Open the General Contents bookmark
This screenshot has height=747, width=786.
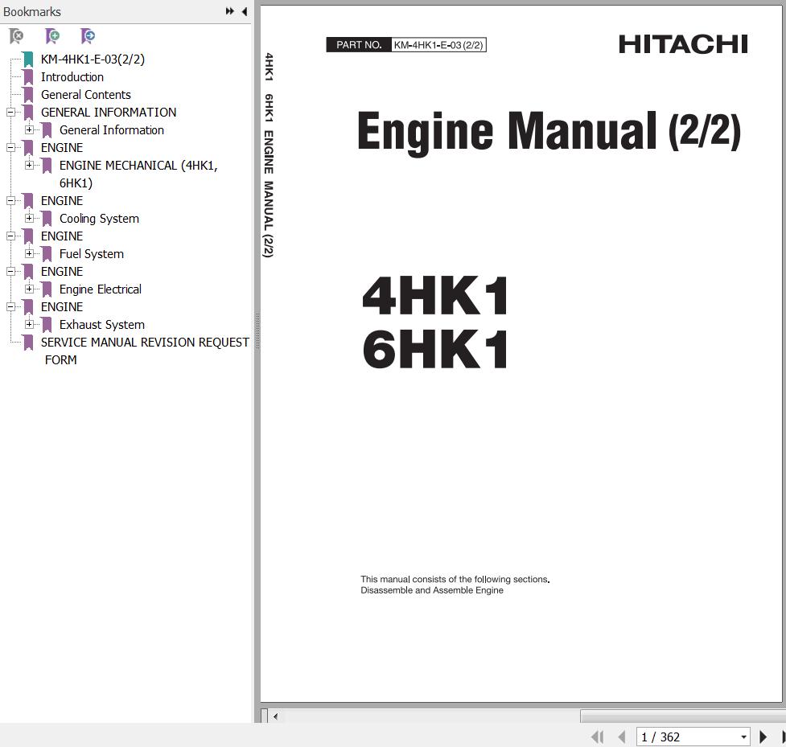86,95
